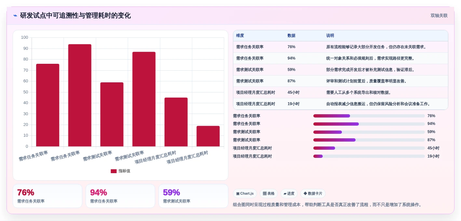Click the 进度 chip
Screen dimensions: 461x221
coord(289,194)
